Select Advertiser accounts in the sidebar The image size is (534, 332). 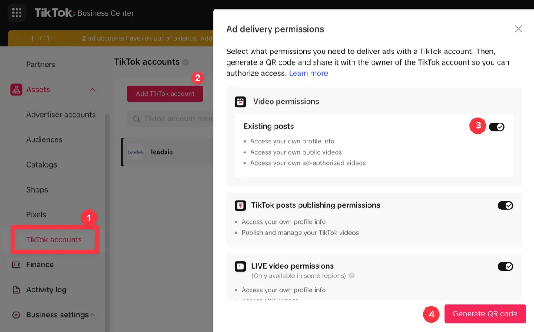point(60,114)
